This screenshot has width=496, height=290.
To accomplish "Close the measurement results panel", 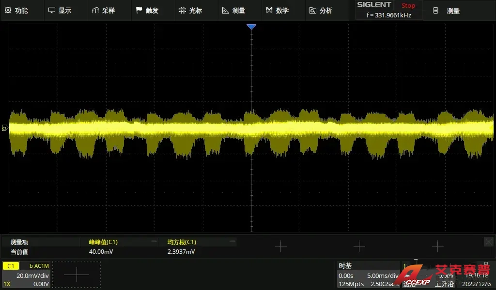I will click(x=488, y=242).
